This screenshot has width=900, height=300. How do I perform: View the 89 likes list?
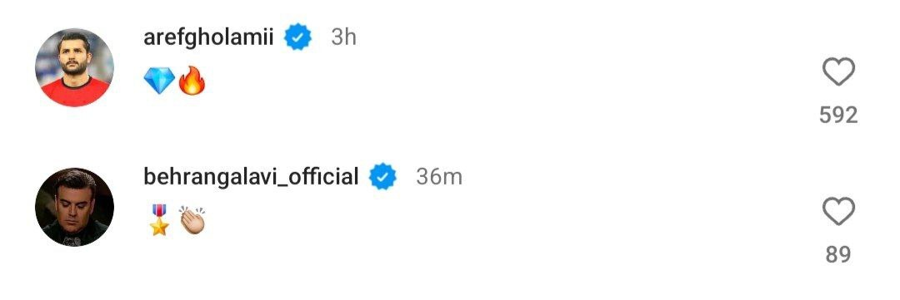838,254
